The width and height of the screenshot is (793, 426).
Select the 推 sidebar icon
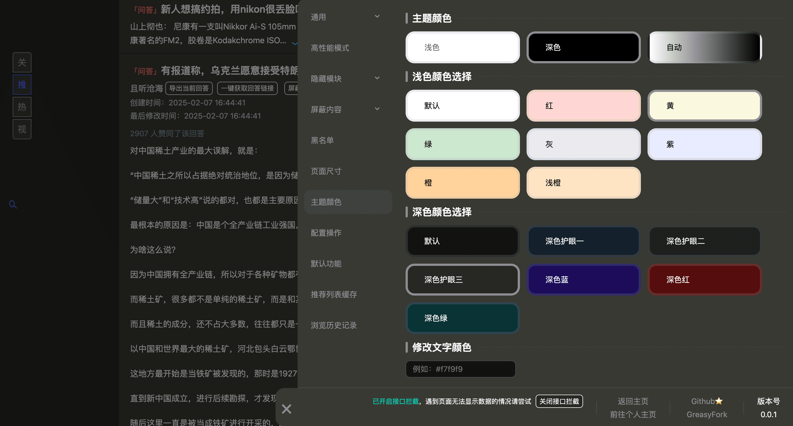point(22,84)
